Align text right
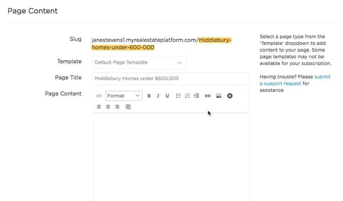343x201 pixels. [117, 107]
